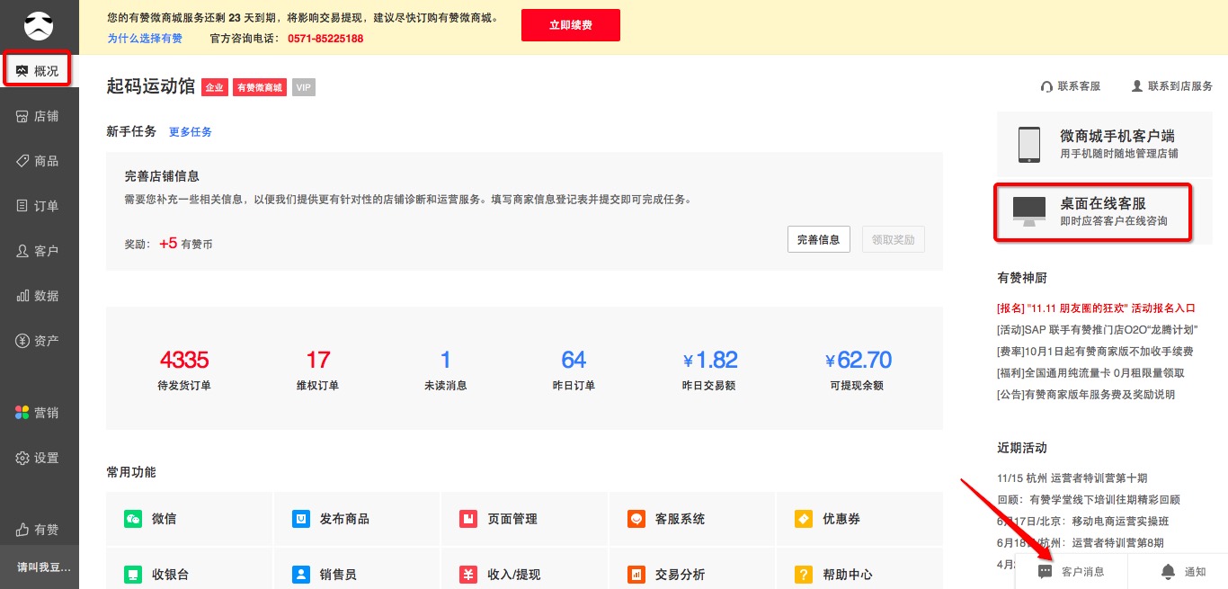Click the headset icon beside 联系客服
1228x589 pixels.
tap(1046, 86)
